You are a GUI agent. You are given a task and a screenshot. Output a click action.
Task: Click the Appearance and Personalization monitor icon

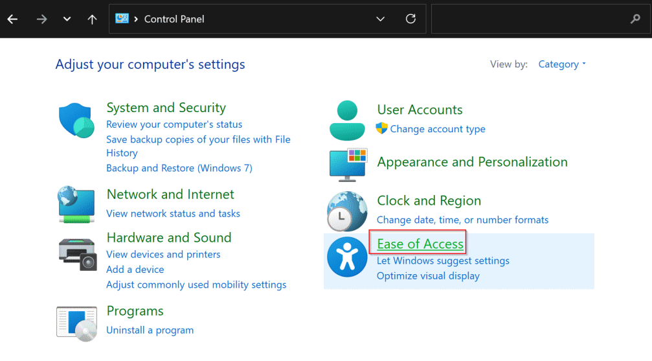click(348, 165)
